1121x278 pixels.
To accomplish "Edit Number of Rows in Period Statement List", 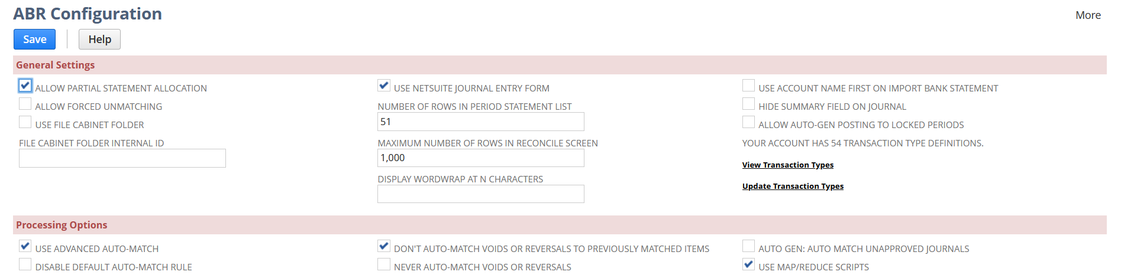I will pyautogui.click(x=480, y=122).
